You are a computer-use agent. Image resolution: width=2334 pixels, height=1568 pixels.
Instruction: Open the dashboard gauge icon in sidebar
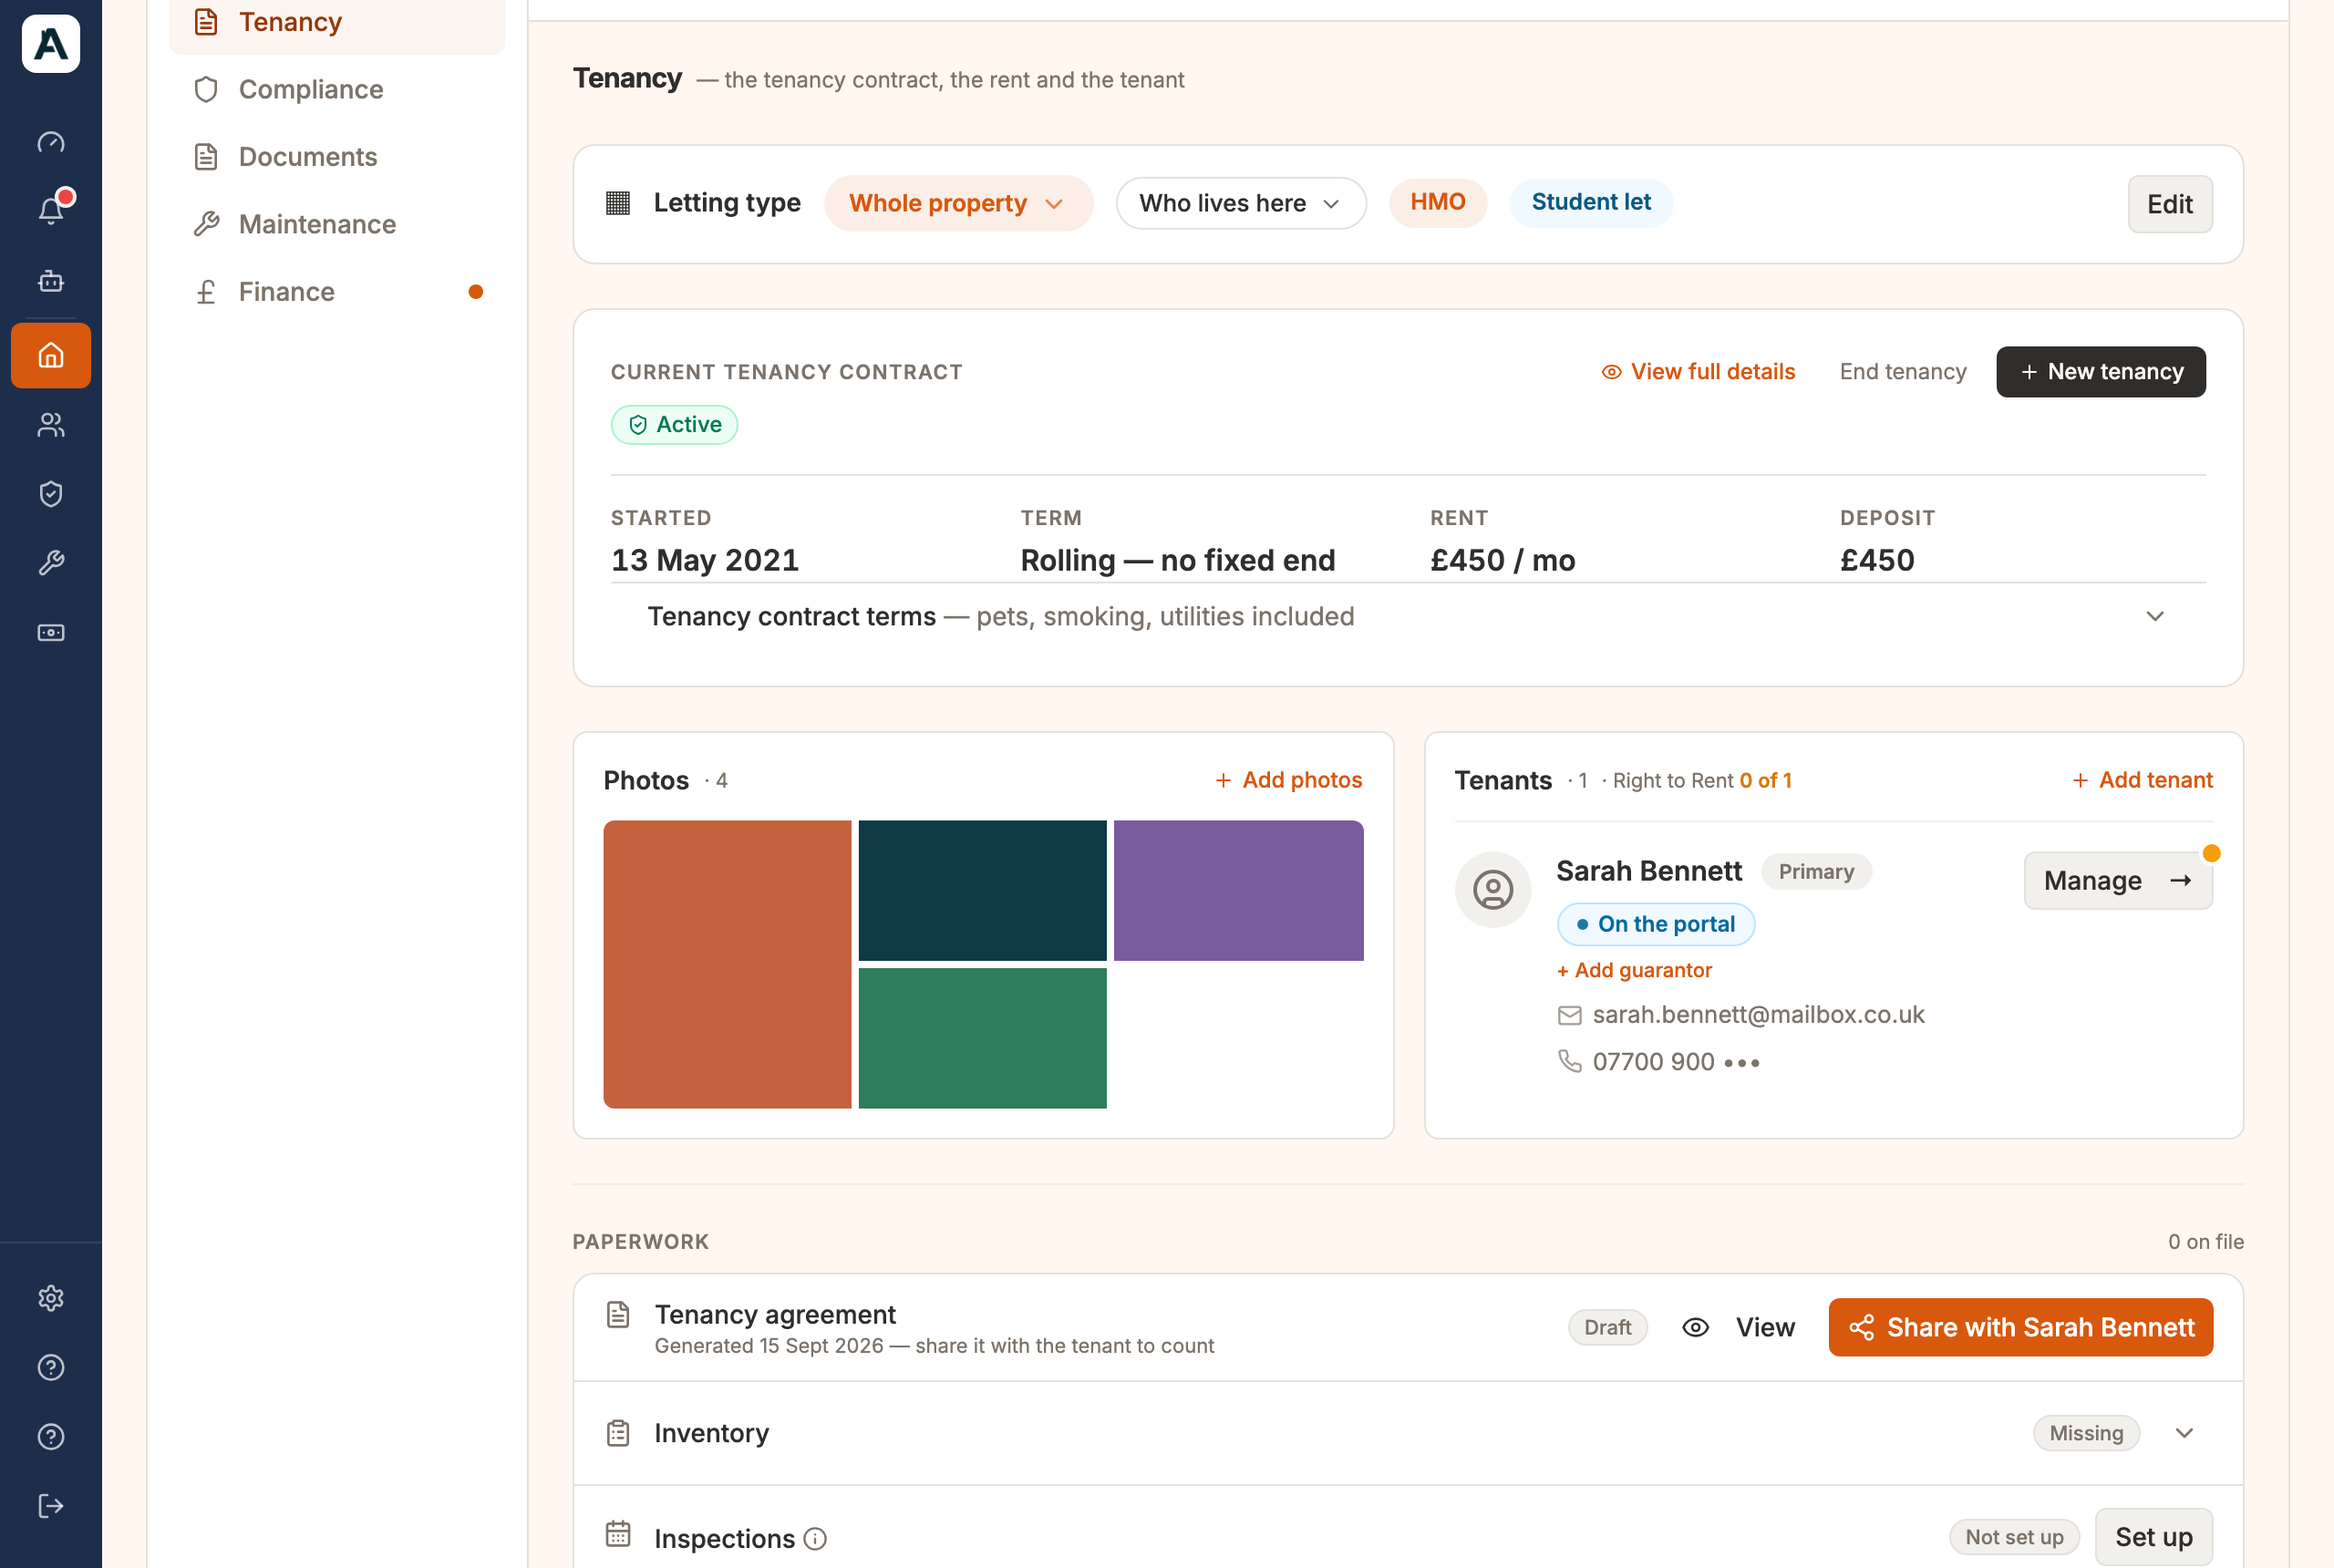click(x=51, y=143)
